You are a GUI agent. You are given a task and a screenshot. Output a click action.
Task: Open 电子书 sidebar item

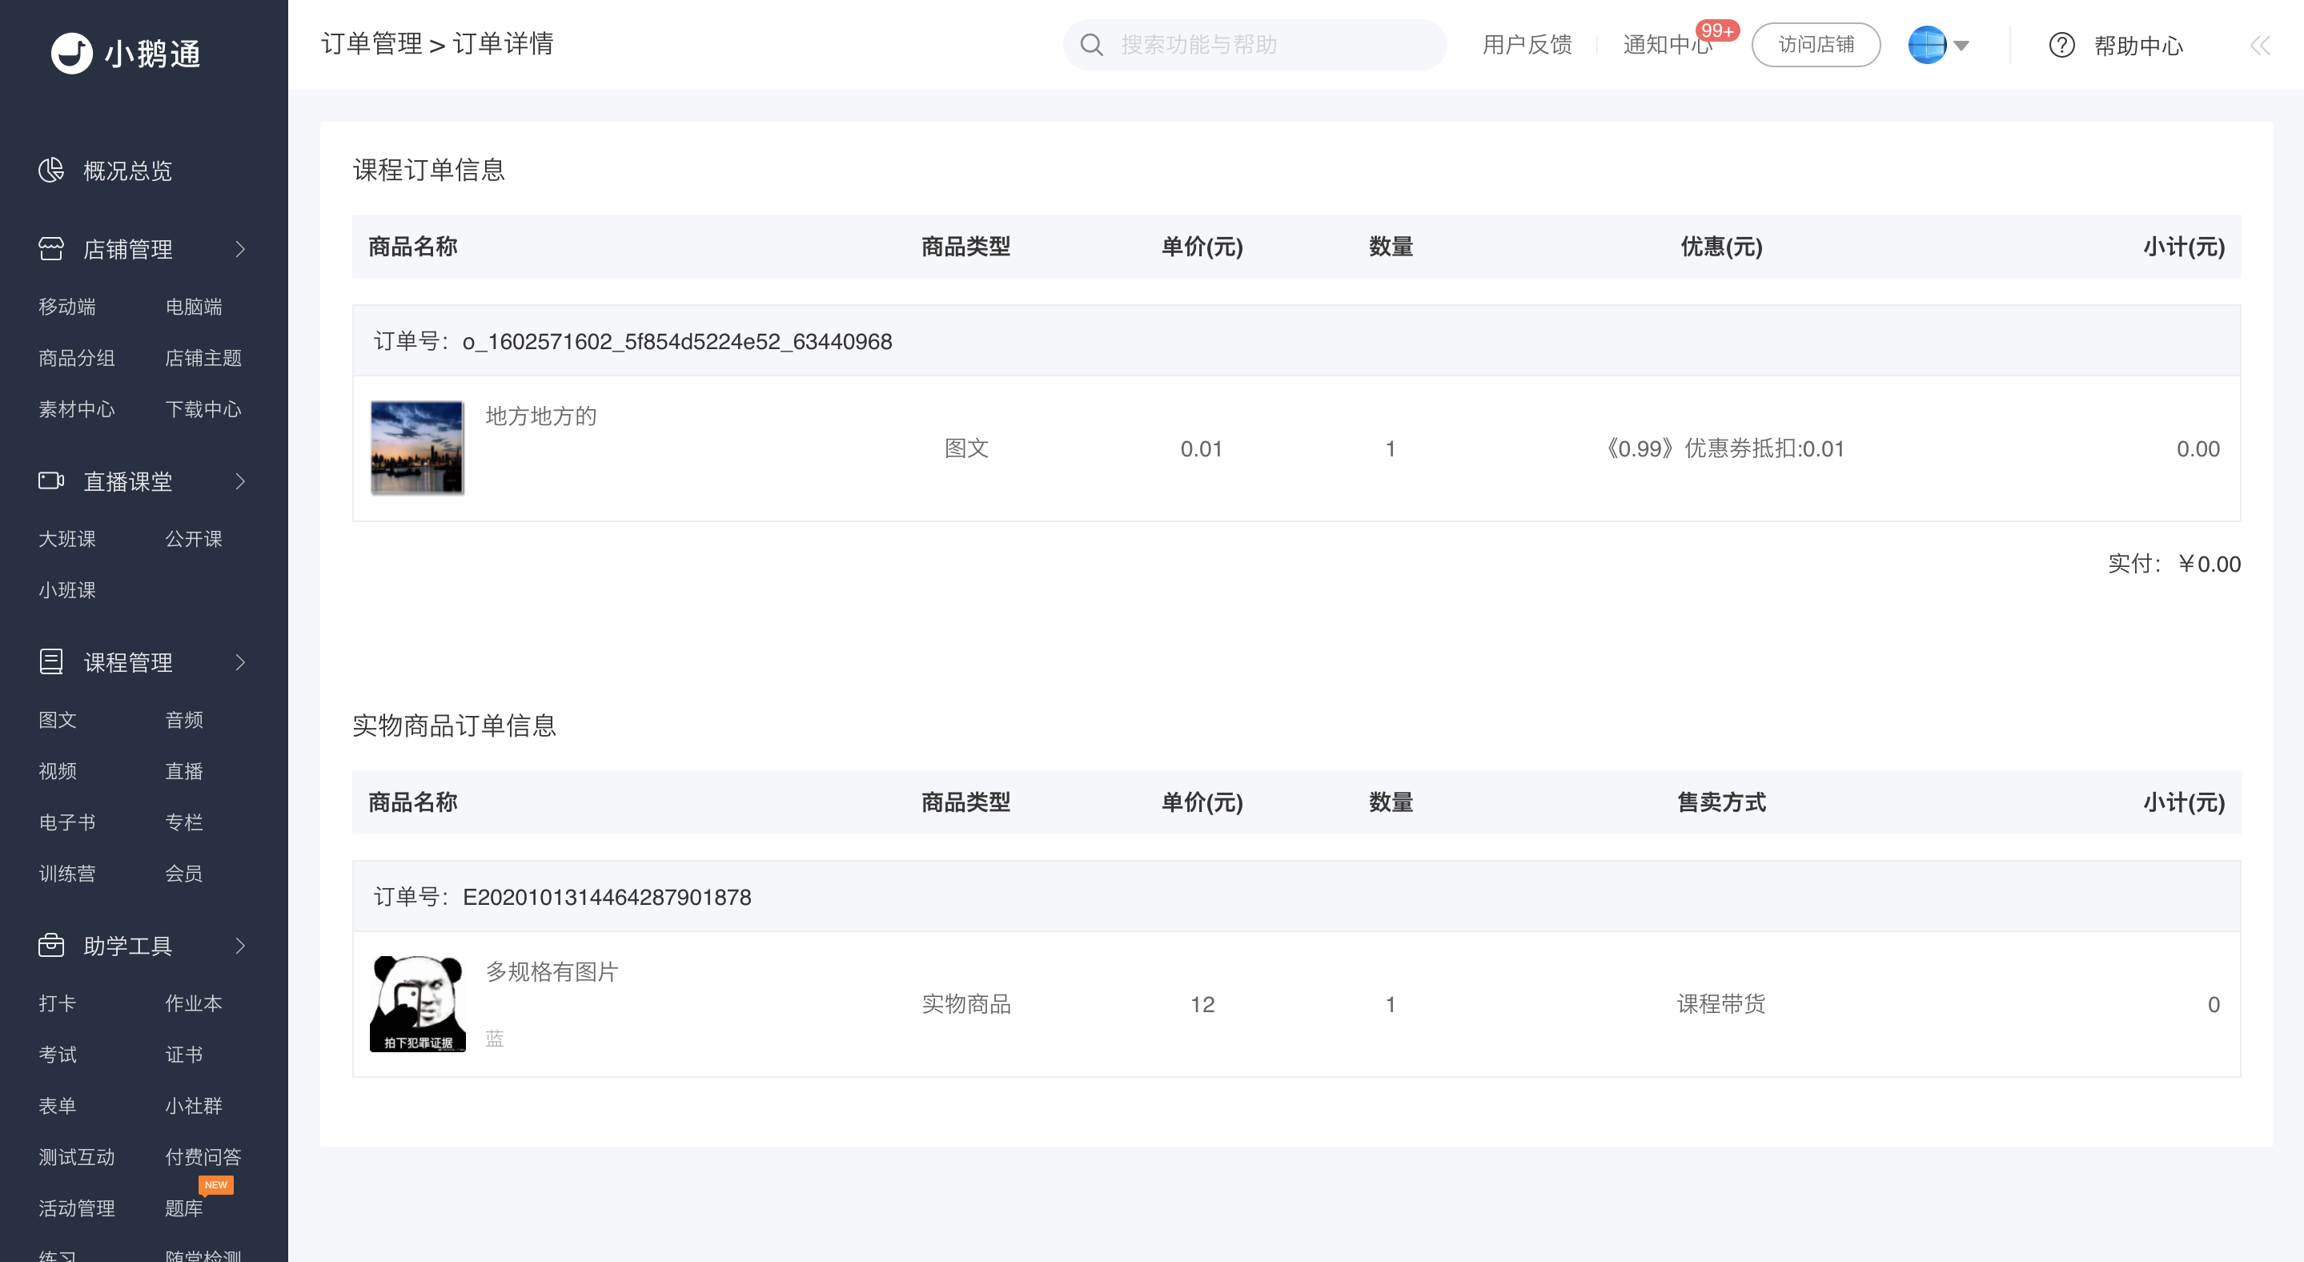coord(67,822)
